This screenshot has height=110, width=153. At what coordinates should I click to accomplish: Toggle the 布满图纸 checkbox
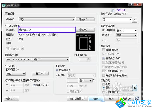coord(57,70)
